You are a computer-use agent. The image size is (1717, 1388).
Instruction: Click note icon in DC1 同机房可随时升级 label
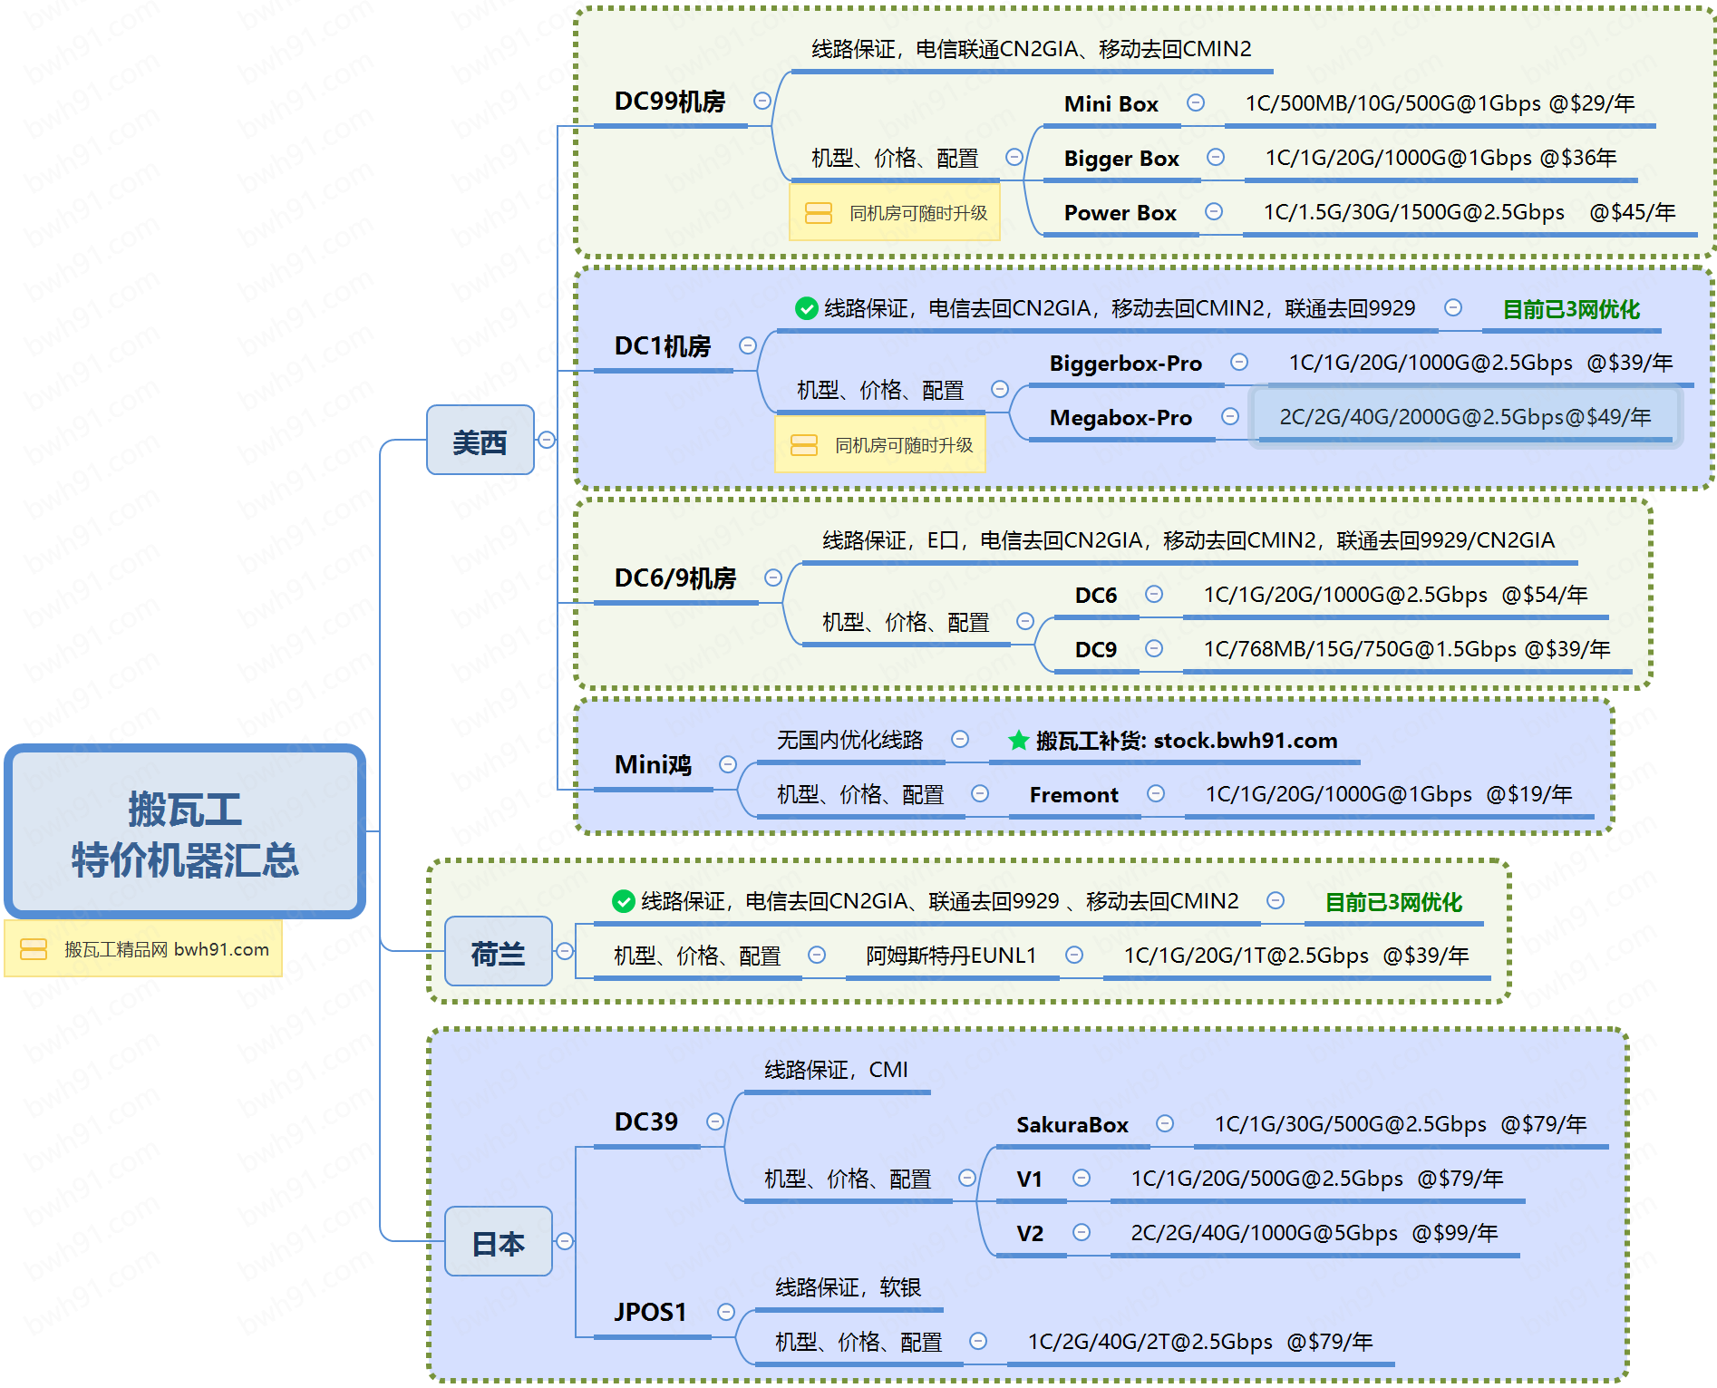803,445
